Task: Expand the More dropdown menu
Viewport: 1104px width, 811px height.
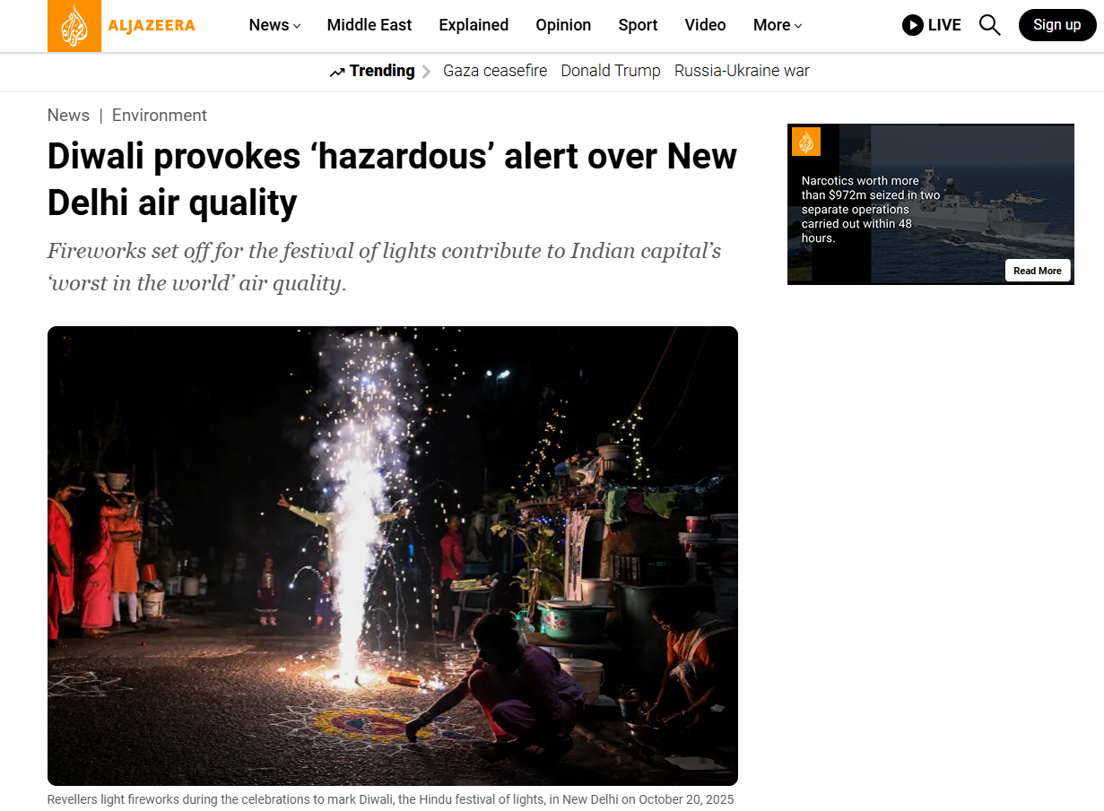Action: click(778, 25)
